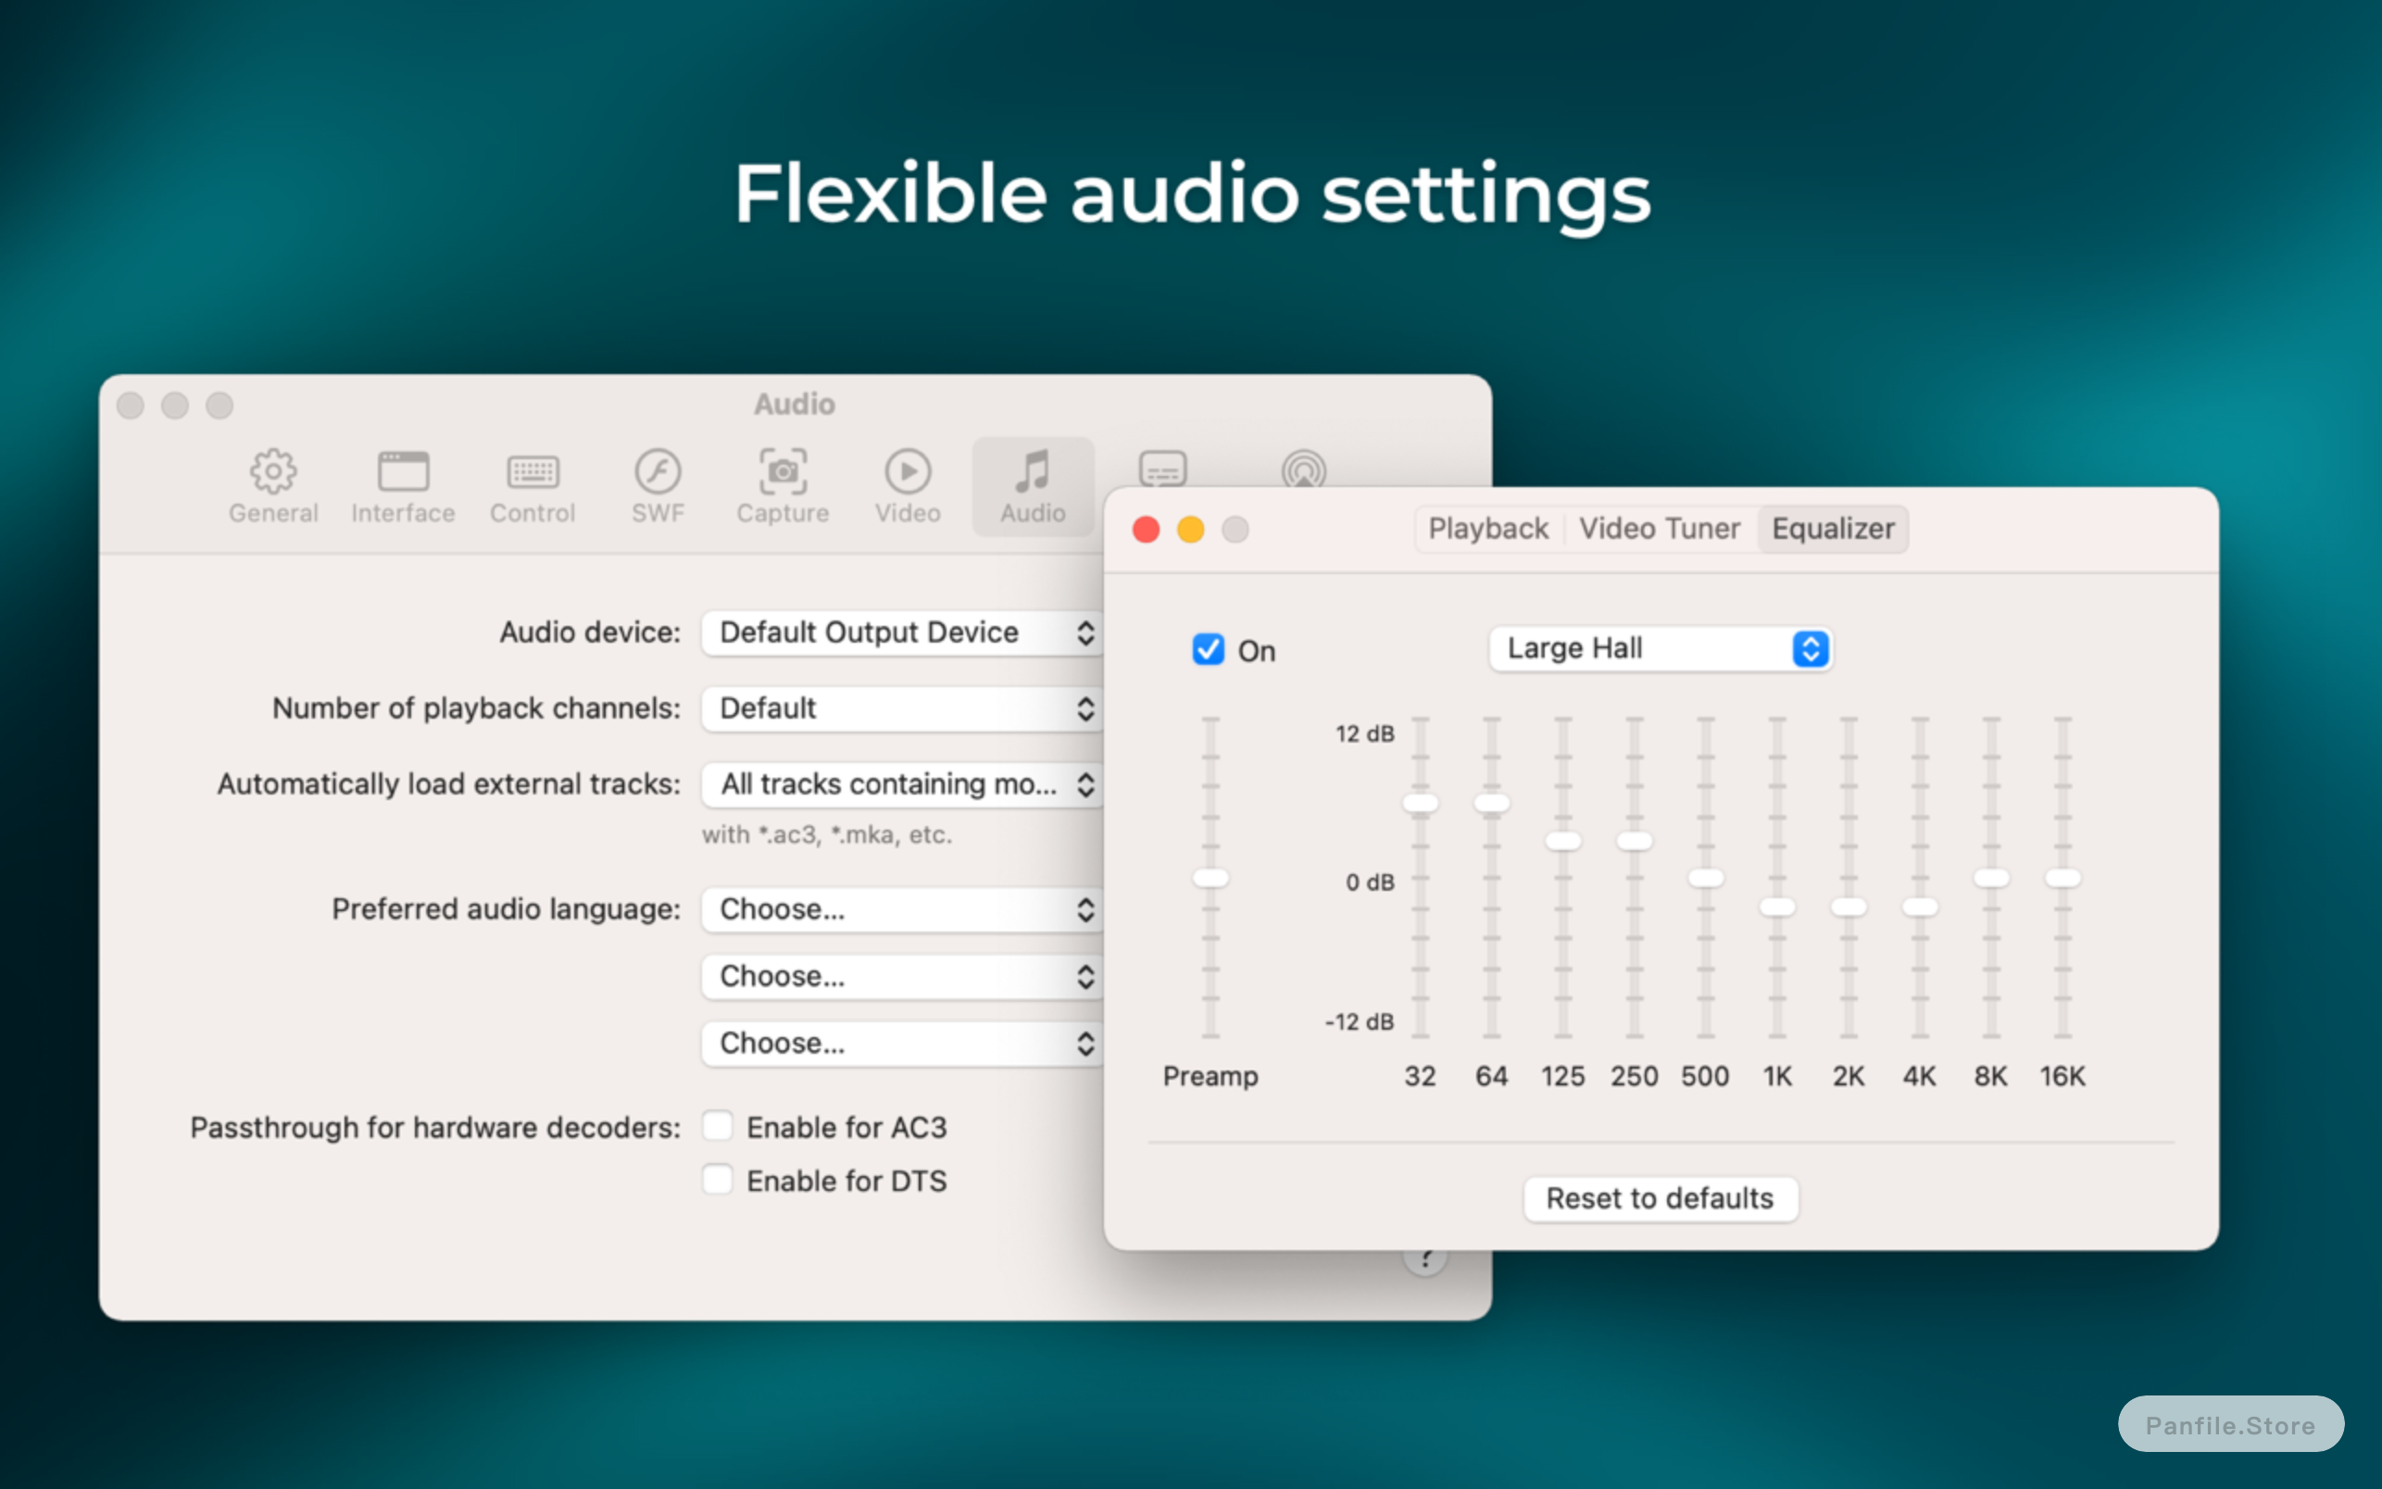This screenshot has height=1489, width=2382.
Task: Open Number of playback channels dropdown
Action: click(x=901, y=708)
